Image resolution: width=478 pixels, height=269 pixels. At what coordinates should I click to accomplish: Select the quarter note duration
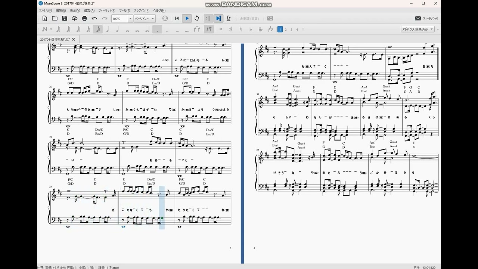[108, 29]
